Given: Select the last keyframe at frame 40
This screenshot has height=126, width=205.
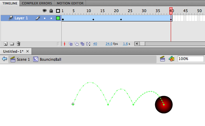Looking at the screenshot, I should tap(171, 20).
